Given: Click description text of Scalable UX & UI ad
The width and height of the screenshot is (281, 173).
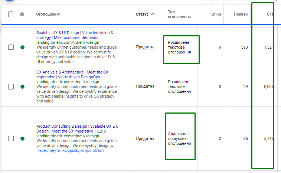Looking at the screenshot, I should (76, 55).
